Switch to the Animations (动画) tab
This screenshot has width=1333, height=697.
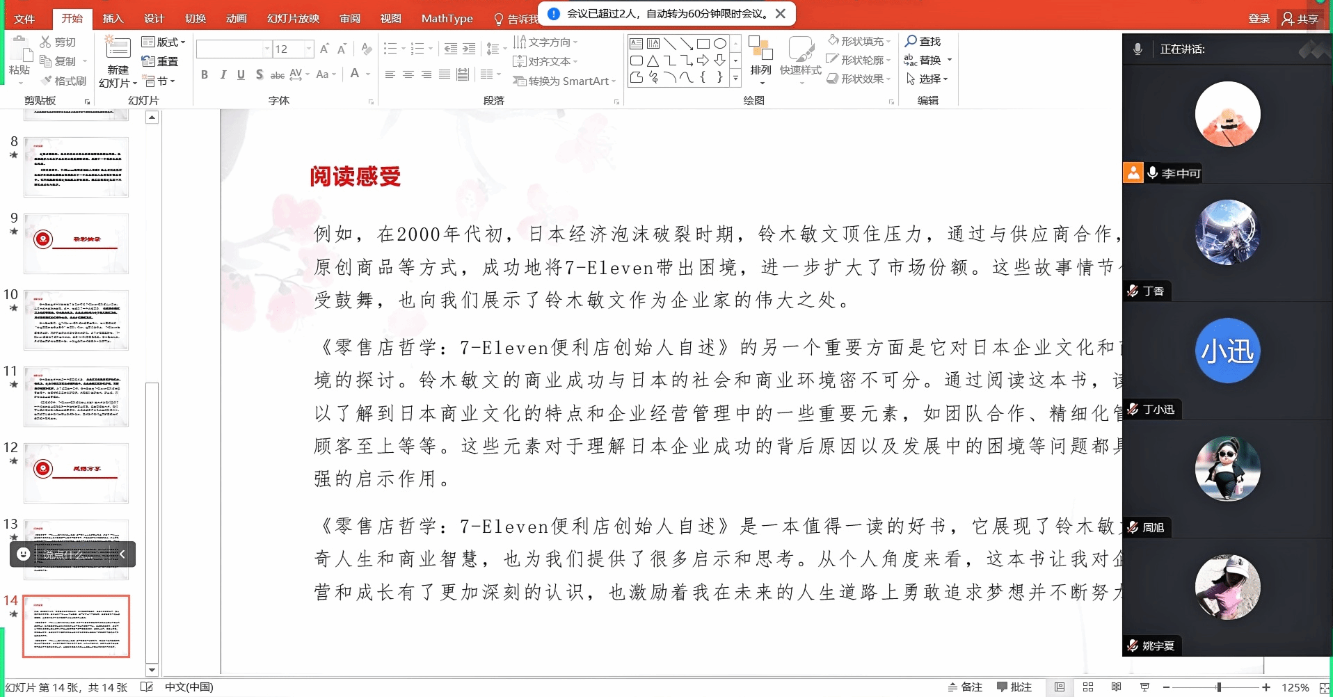click(x=236, y=19)
